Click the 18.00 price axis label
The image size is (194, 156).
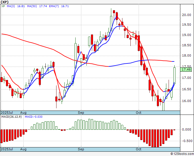(187, 55)
